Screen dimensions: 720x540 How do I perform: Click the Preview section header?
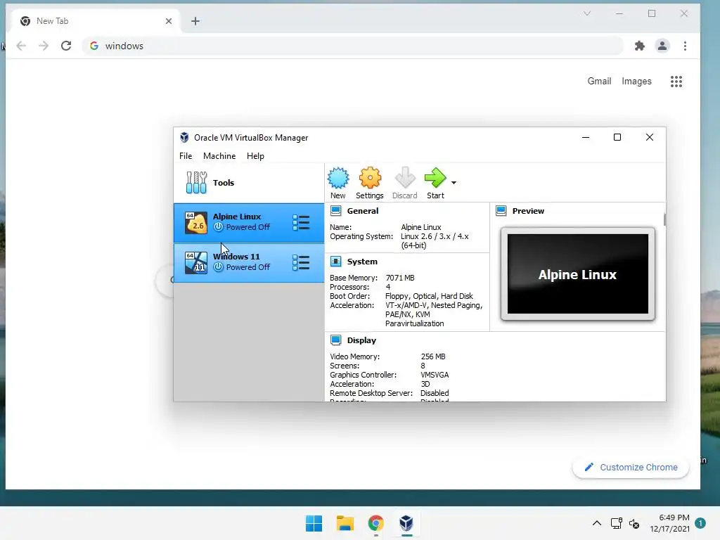pos(528,211)
